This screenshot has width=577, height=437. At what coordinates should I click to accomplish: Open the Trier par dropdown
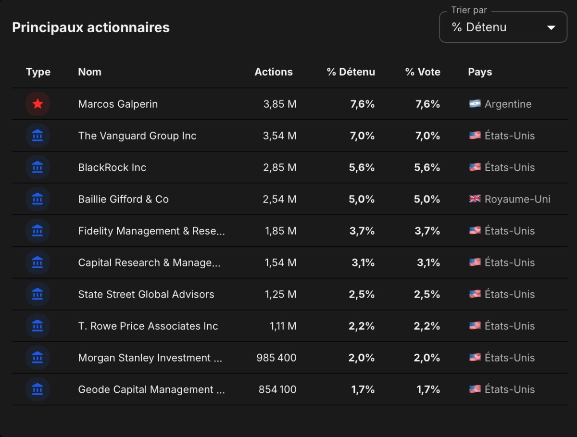pos(503,27)
